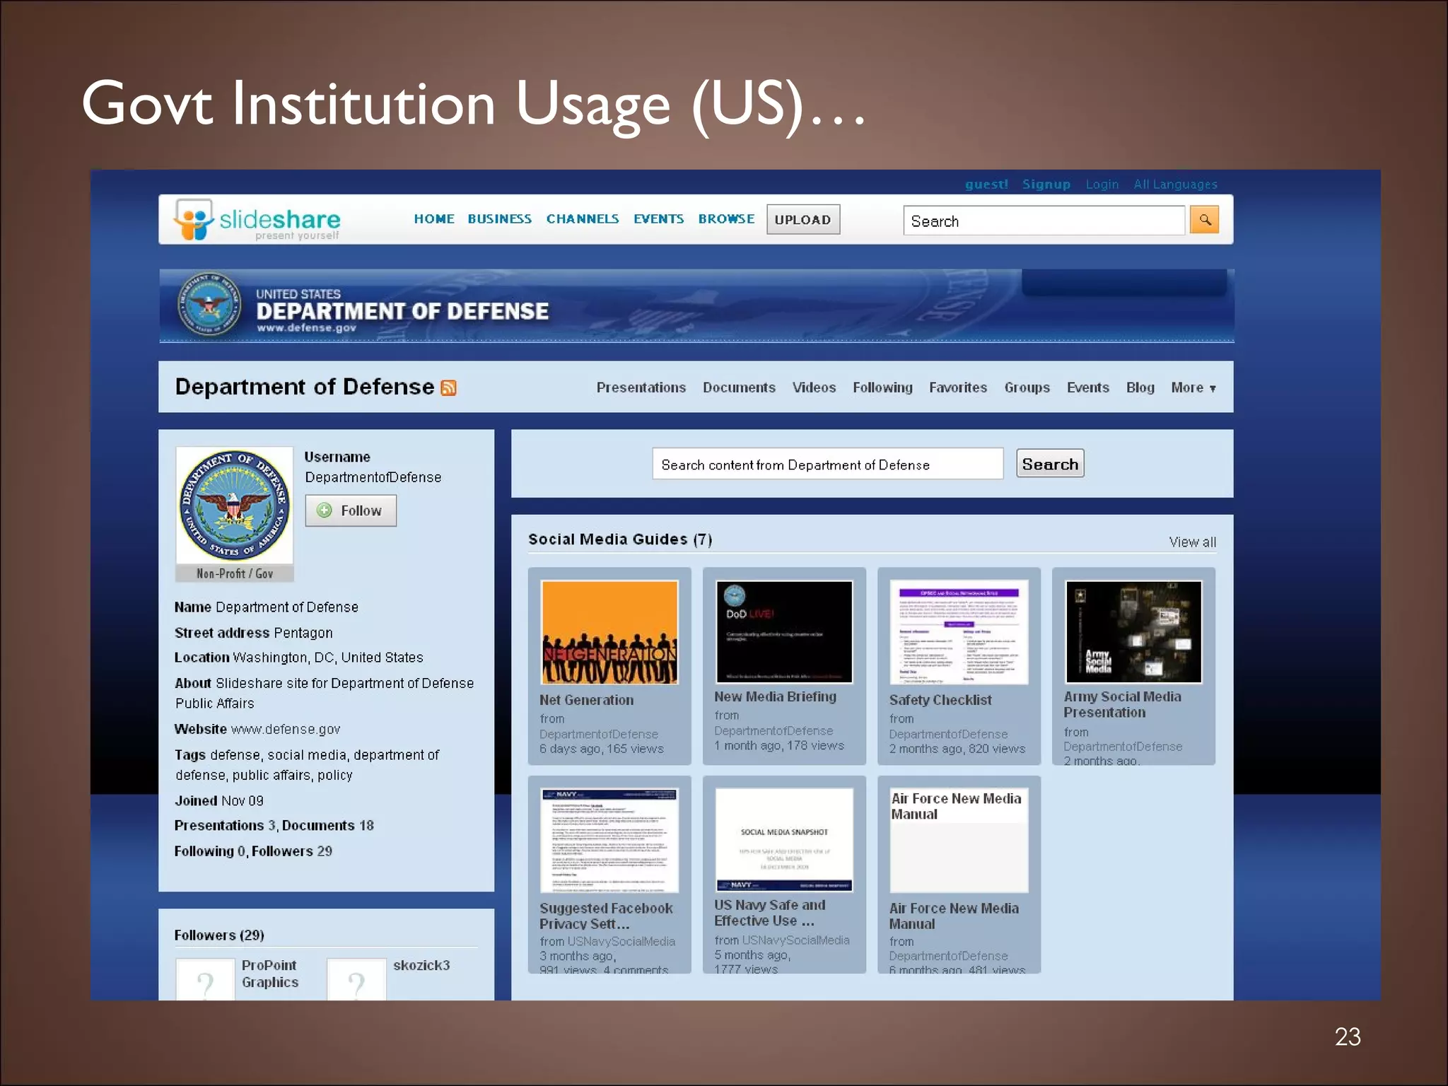Click the skozick3 follower avatar

[x=356, y=981]
